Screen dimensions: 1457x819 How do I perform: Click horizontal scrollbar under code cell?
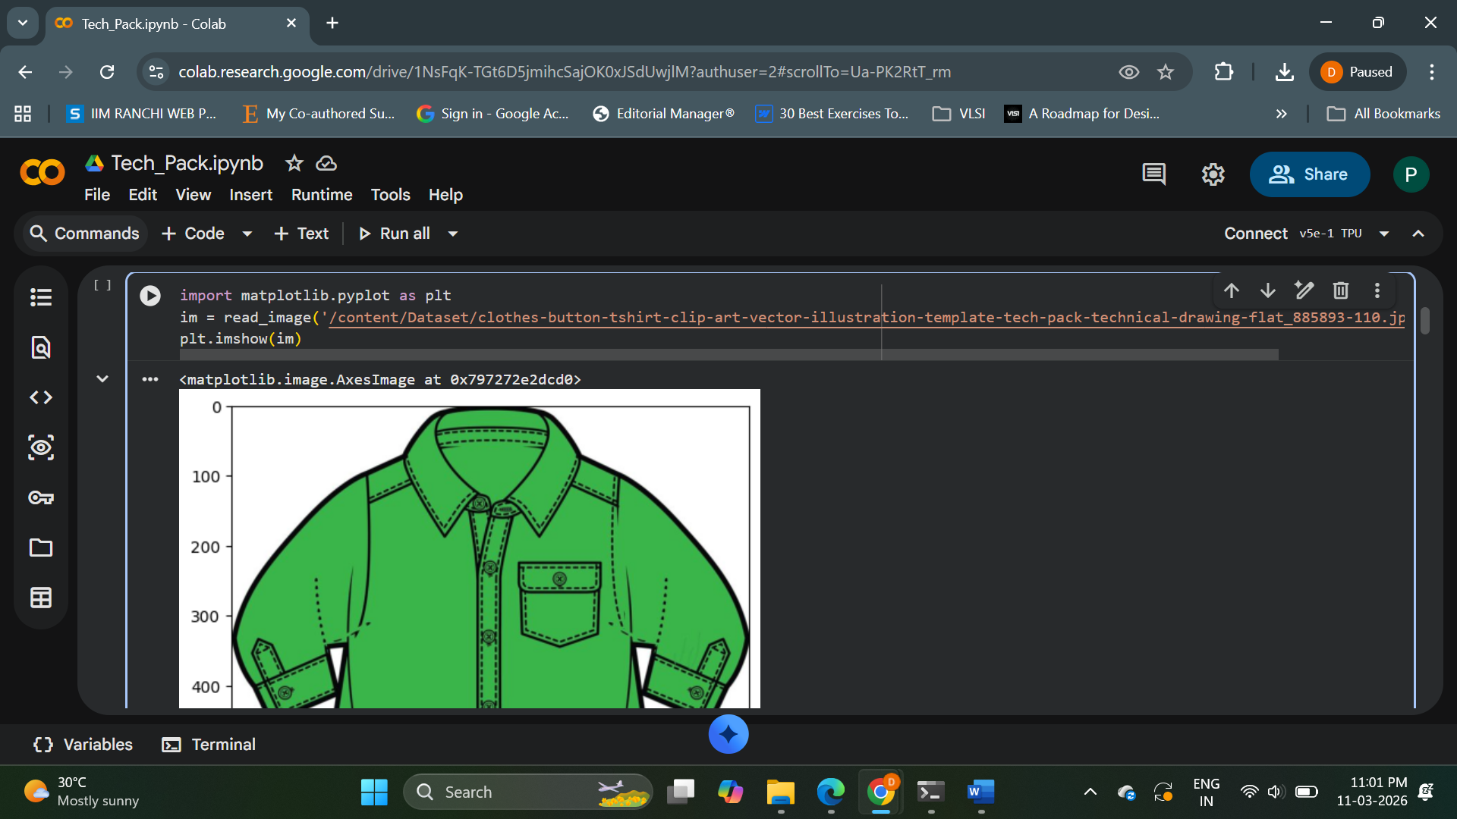click(x=728, y=355)
